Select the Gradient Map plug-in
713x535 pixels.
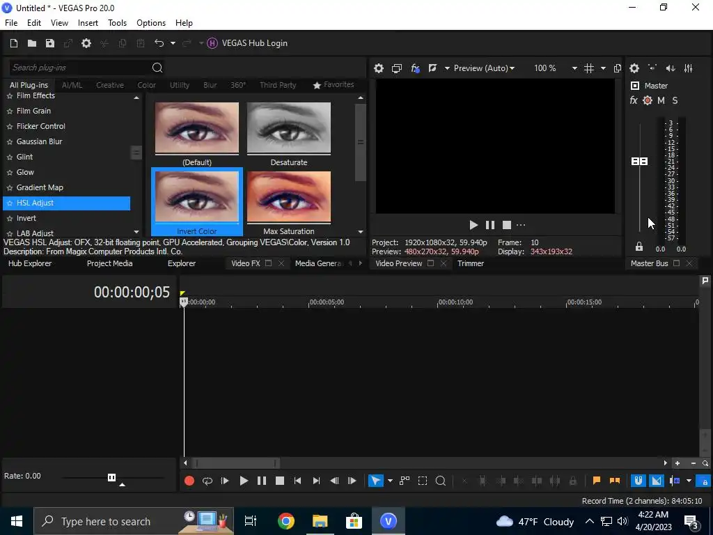pos(40,187)
